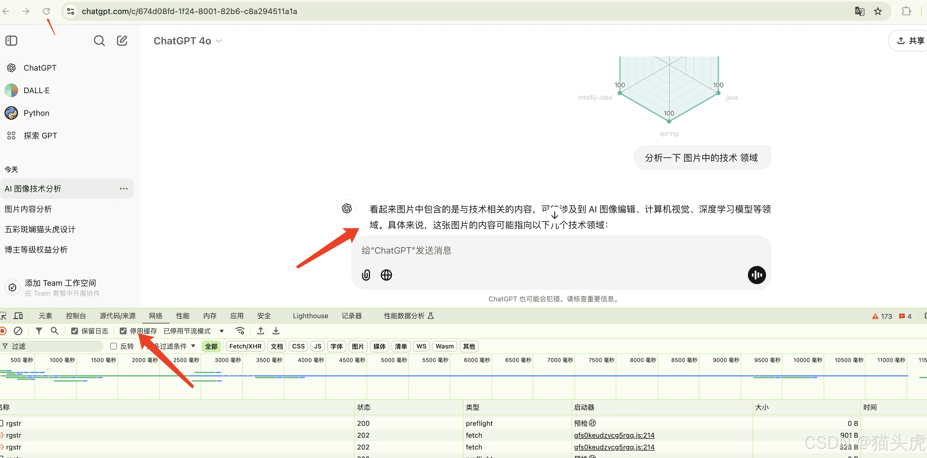The width and height of the screenshot is (927, 458).
Task: Open the browser extensions puzzle icon
Action: coord(906,11)
